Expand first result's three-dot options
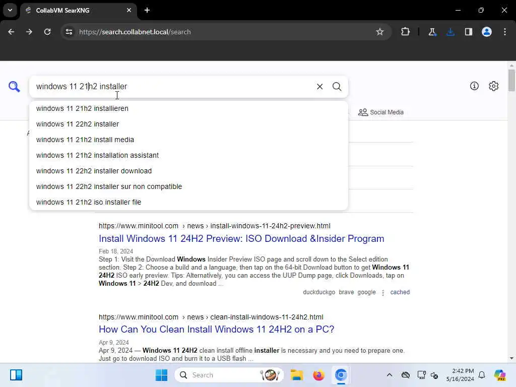 pos(383,293)
